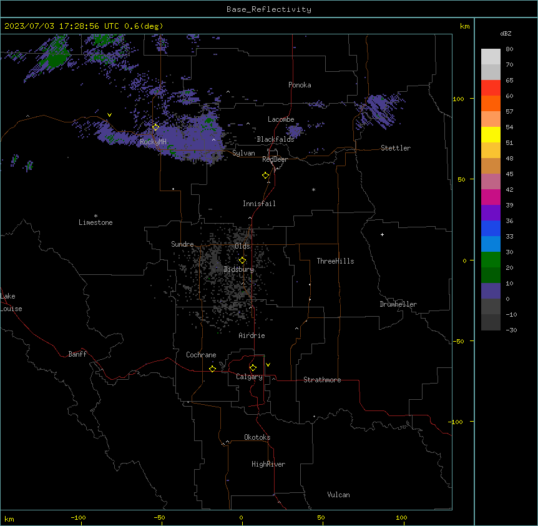Click the Vulcan label
538x526 pixels.
pos(338,495)
